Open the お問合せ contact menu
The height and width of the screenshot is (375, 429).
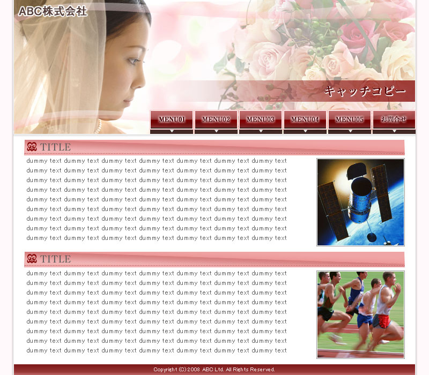point(394,119)
